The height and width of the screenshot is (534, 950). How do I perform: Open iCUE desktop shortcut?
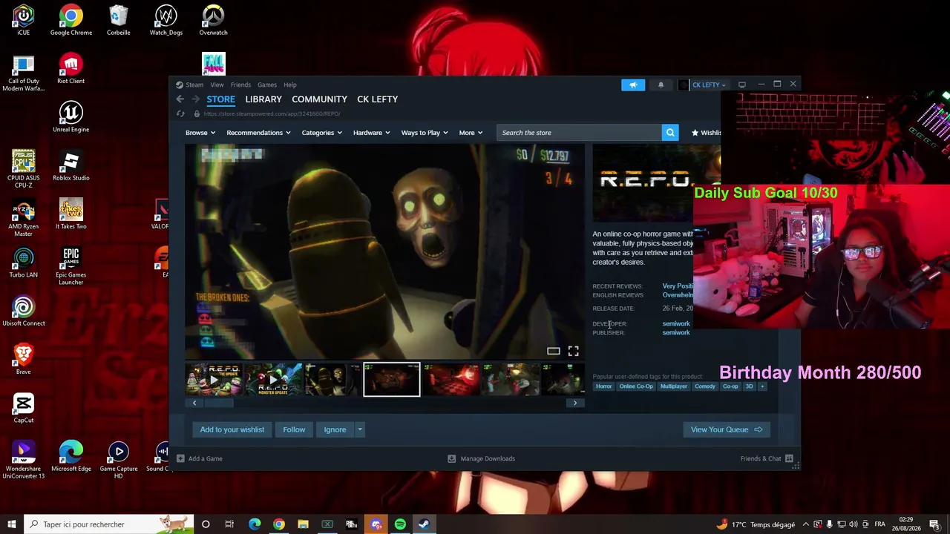coord(24,20)
